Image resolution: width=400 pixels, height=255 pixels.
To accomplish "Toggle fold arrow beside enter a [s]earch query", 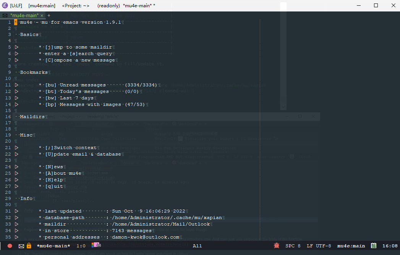I will click(16, 54).
